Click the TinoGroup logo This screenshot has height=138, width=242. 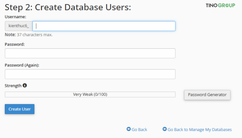click(220, 6)
